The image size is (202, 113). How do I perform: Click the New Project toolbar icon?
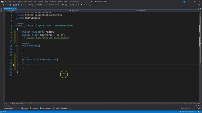click(x=10, y=5)
